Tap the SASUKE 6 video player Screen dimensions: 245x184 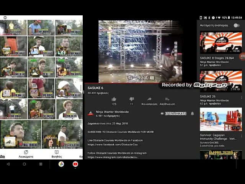point(140,51)
